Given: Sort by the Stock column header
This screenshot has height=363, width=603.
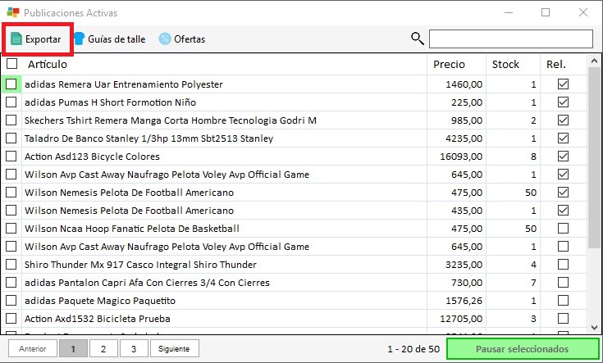Looking at the screenshot, I should click(x=505, y=64).
